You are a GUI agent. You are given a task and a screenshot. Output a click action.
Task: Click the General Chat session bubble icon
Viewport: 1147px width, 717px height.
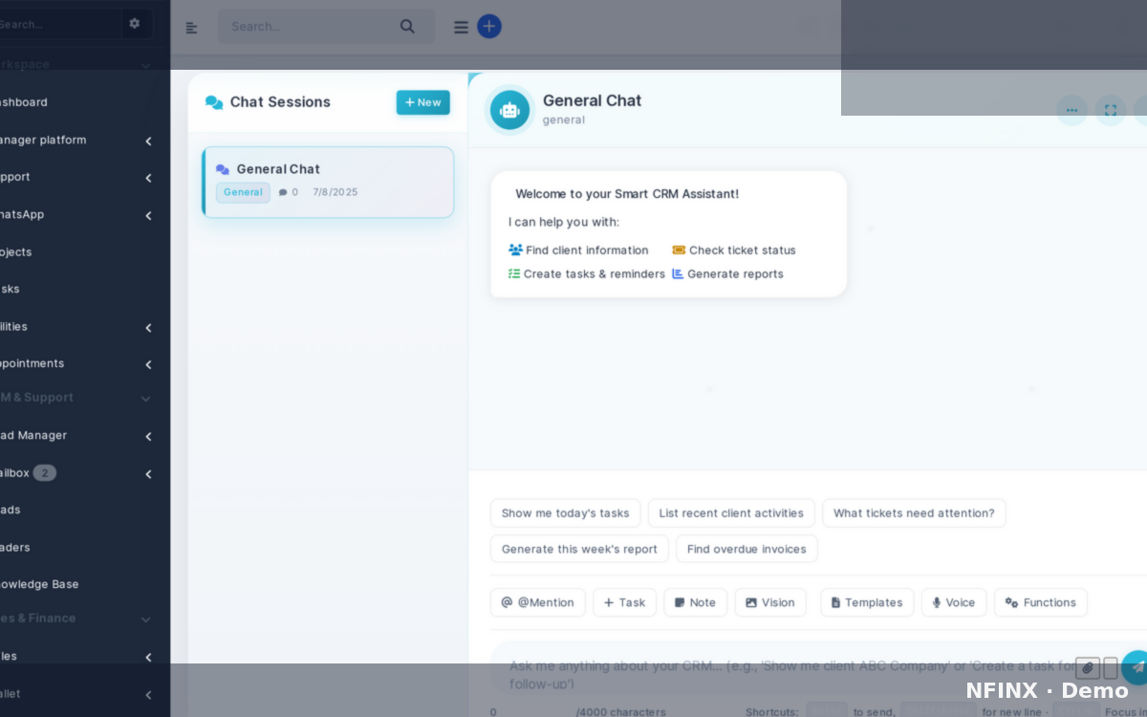tap(223, 169)
